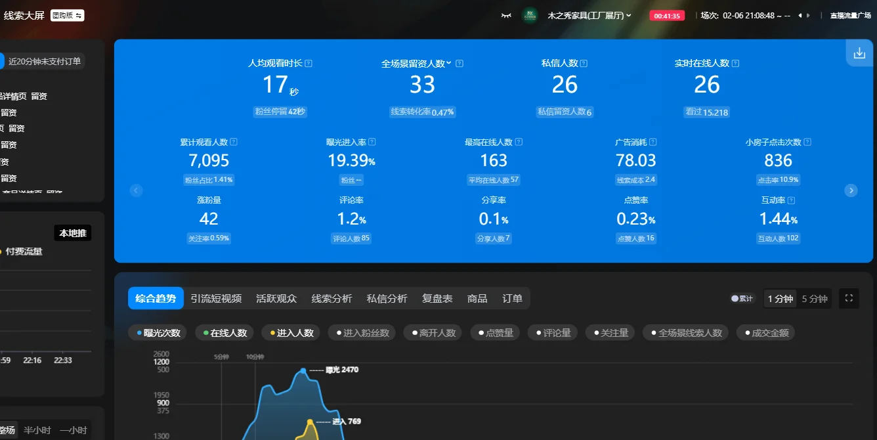Switch to the 订单 tab
Viewport: 877px width, 440px height.
coord(512,298)
